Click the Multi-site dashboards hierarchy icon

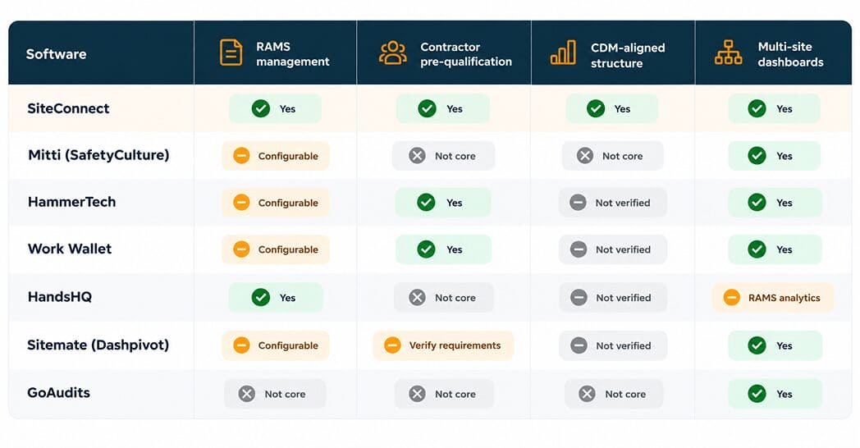[x=729, y=53]
